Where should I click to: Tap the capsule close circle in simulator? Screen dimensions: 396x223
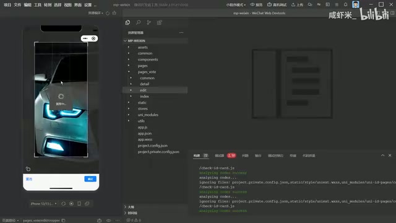tap(93, 38)
